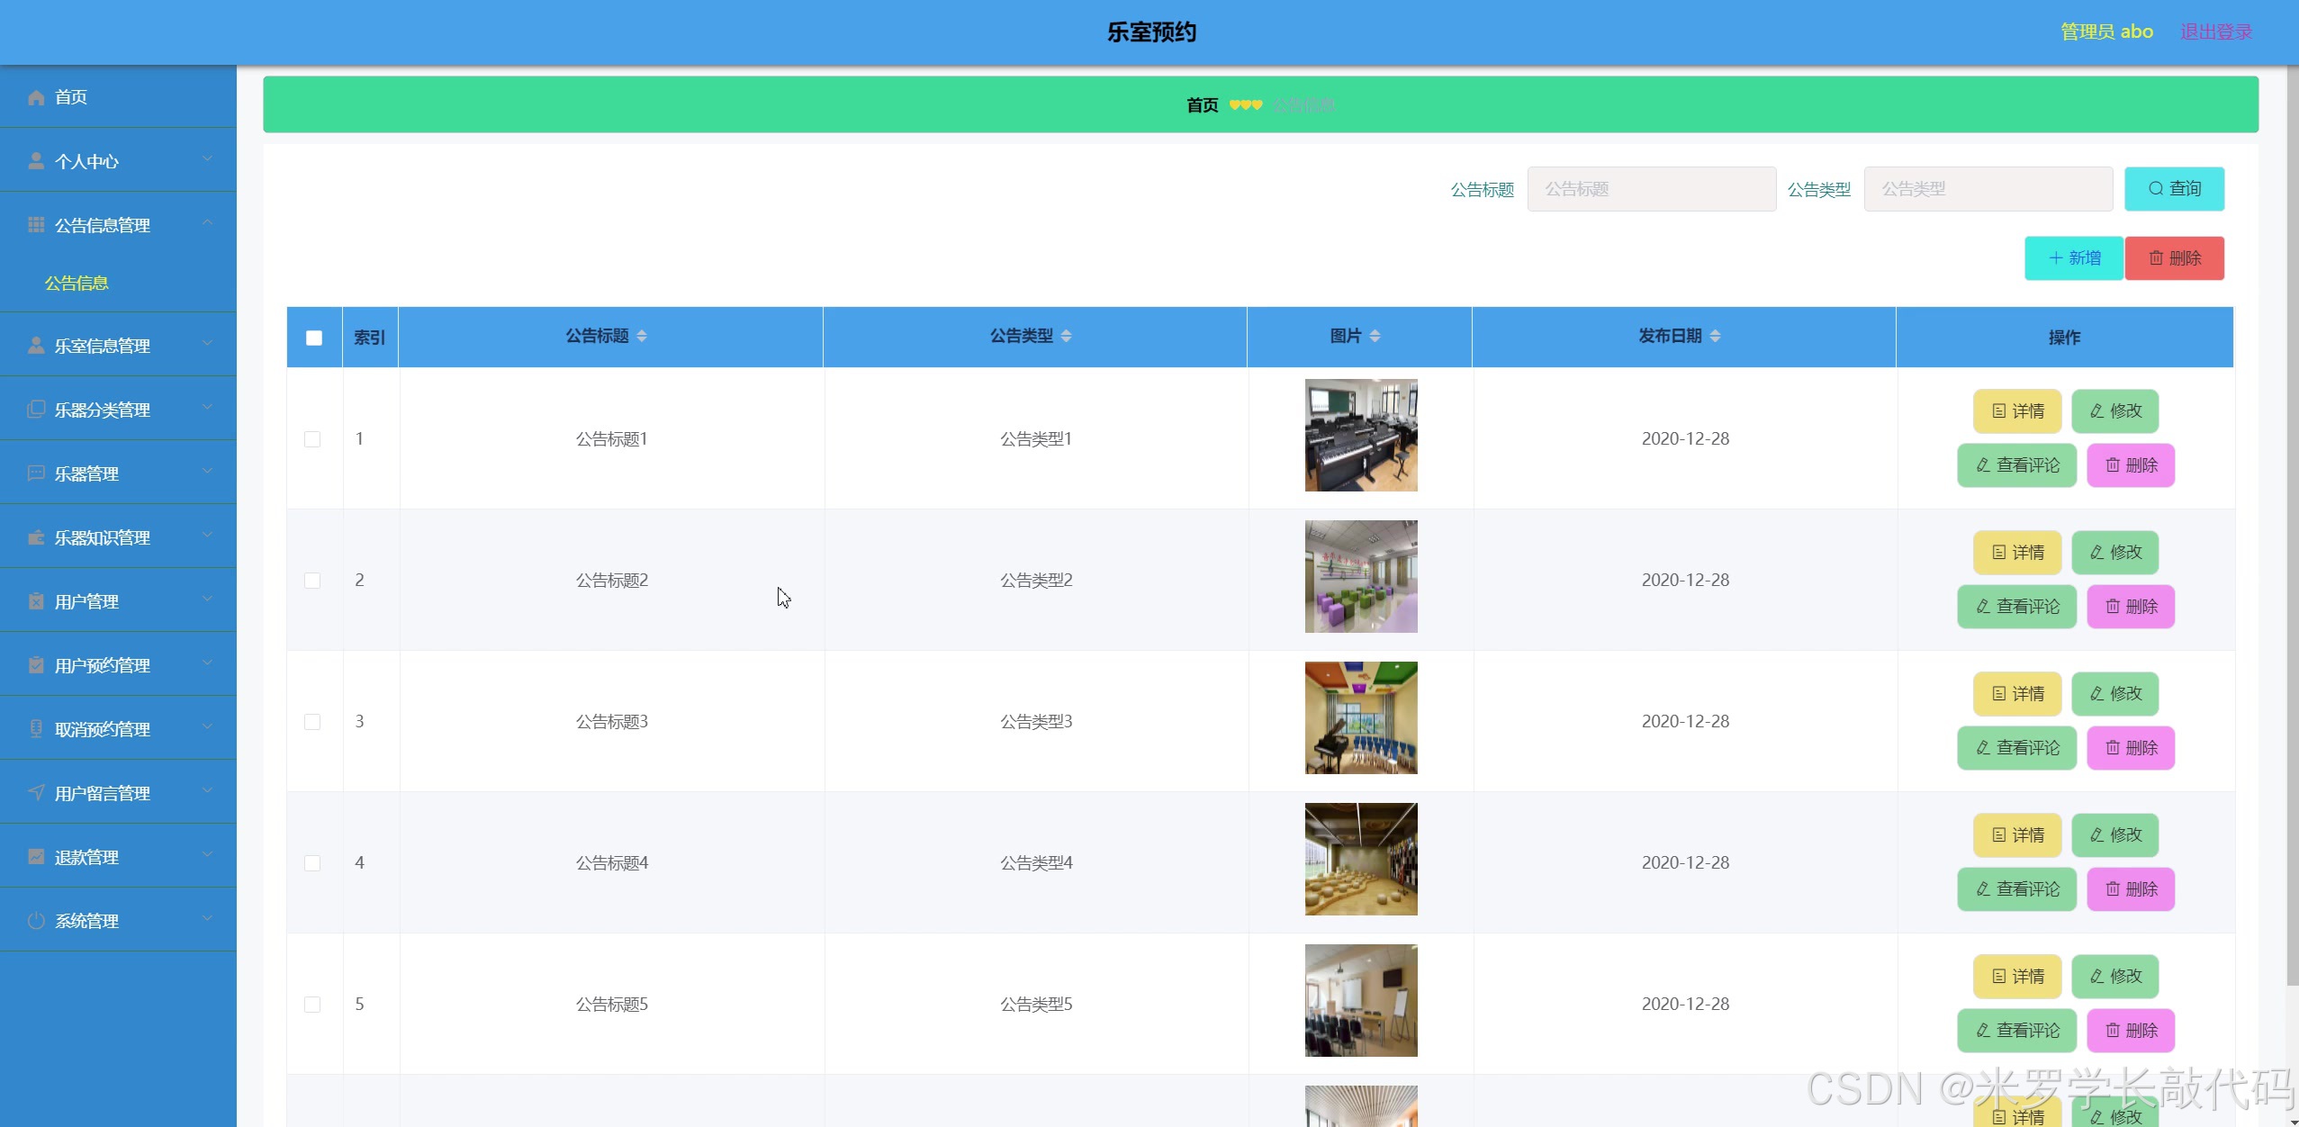
Task: Check the select-all checkbox in table header
Action: (314, 338)
